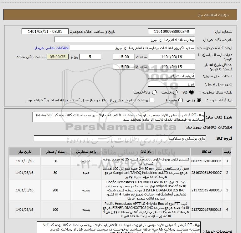Click the response deadline time 15:00 field
This screenshot has height=233, width=241.
pyautogui.click(x=124, y=57)
